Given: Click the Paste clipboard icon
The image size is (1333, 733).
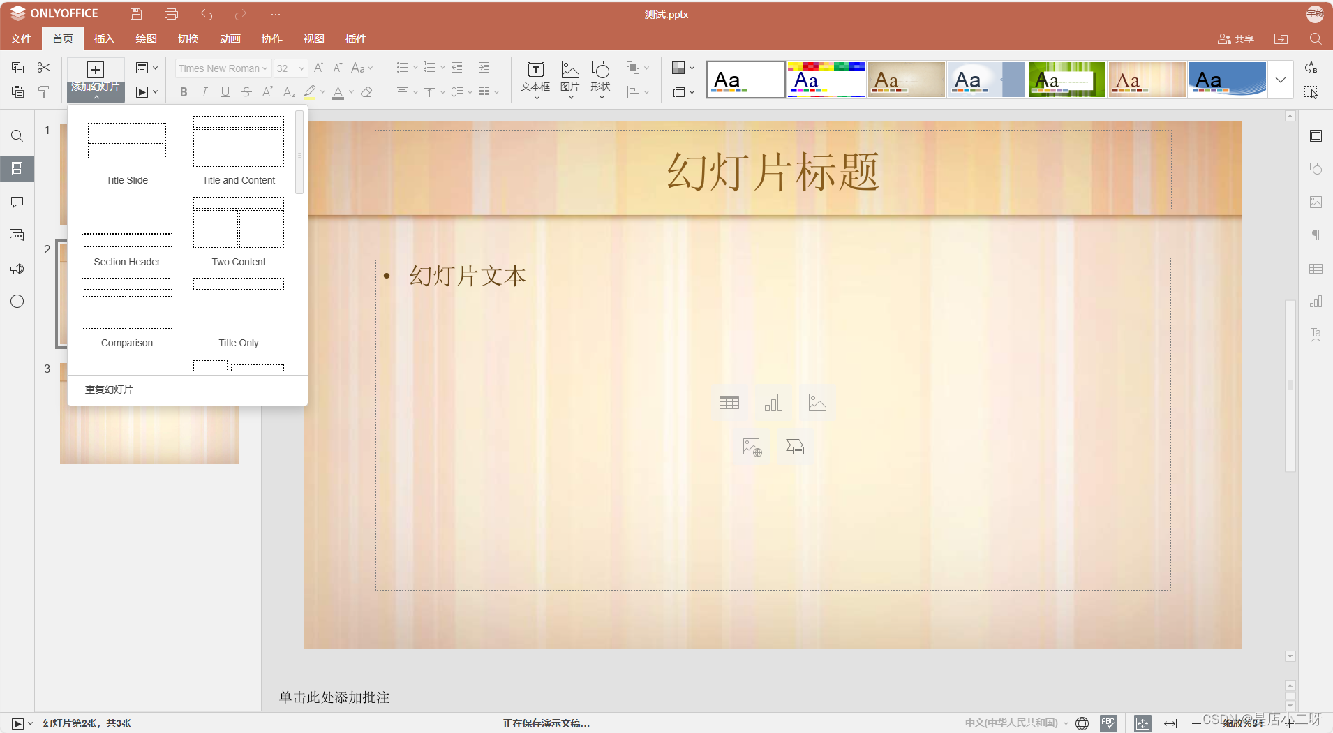Looking at the screenshot, I should (x=18, y=91).
